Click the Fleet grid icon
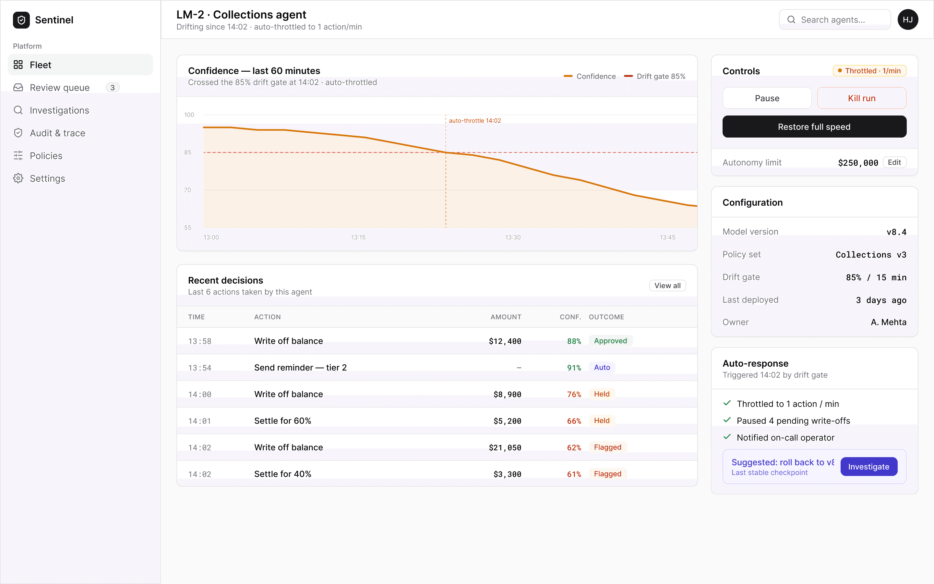This screenshot has height=584, width=934. point(18,65)
